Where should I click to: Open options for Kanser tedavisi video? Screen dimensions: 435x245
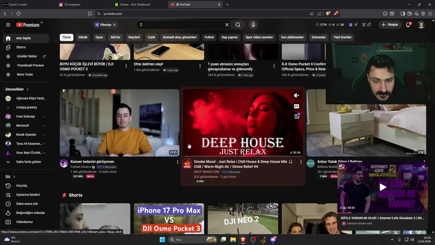coord(177,162)
